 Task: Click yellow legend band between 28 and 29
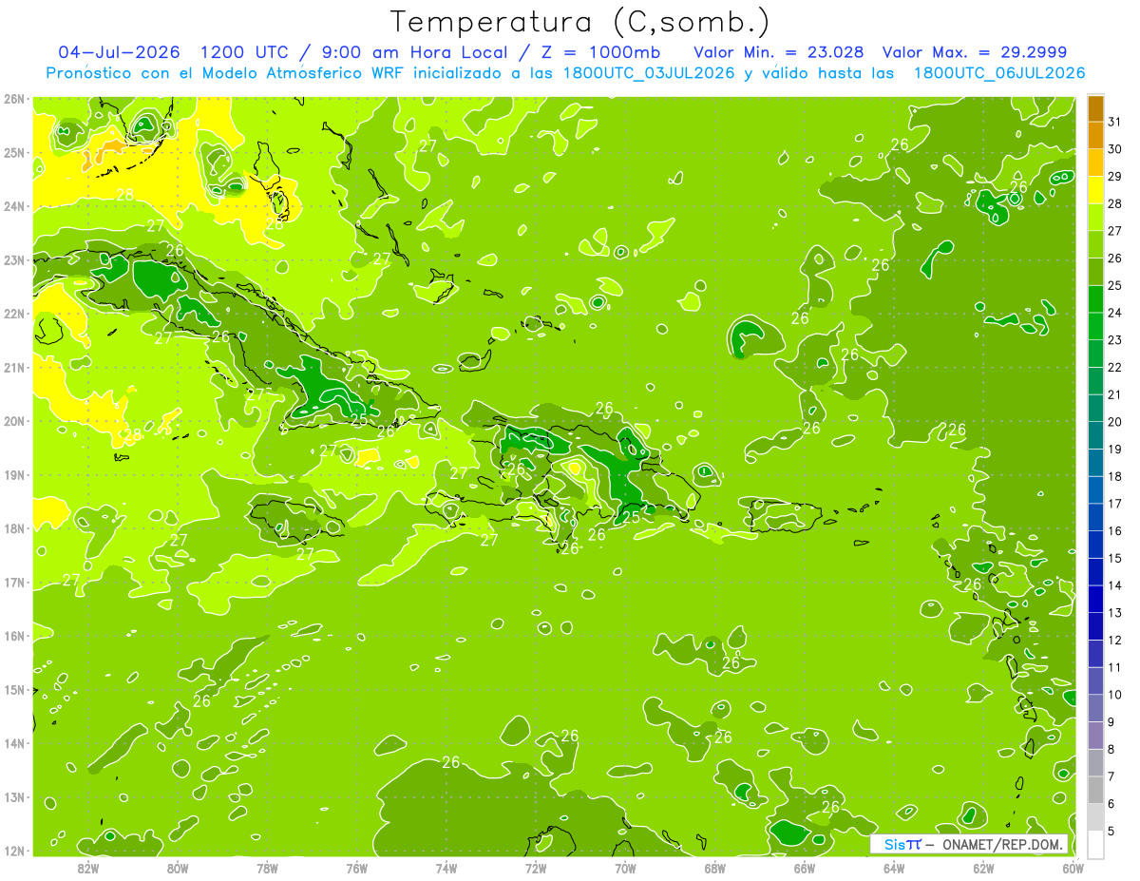pyautogui.click(x=1095, y=190)
